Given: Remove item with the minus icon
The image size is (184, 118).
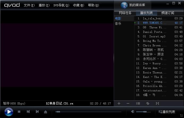Looking at the screenshot, I should [128, 103].
